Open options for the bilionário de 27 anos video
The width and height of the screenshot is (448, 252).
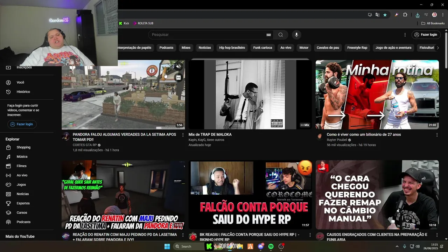[437, 135]
